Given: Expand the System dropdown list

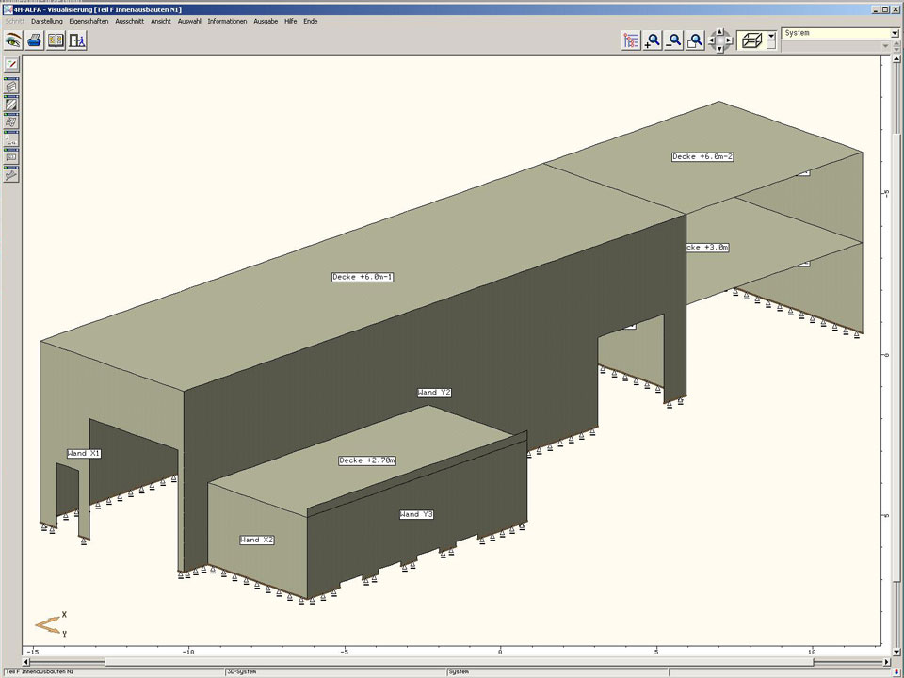Looking at the screenshot, I should [x=895, y=33].
